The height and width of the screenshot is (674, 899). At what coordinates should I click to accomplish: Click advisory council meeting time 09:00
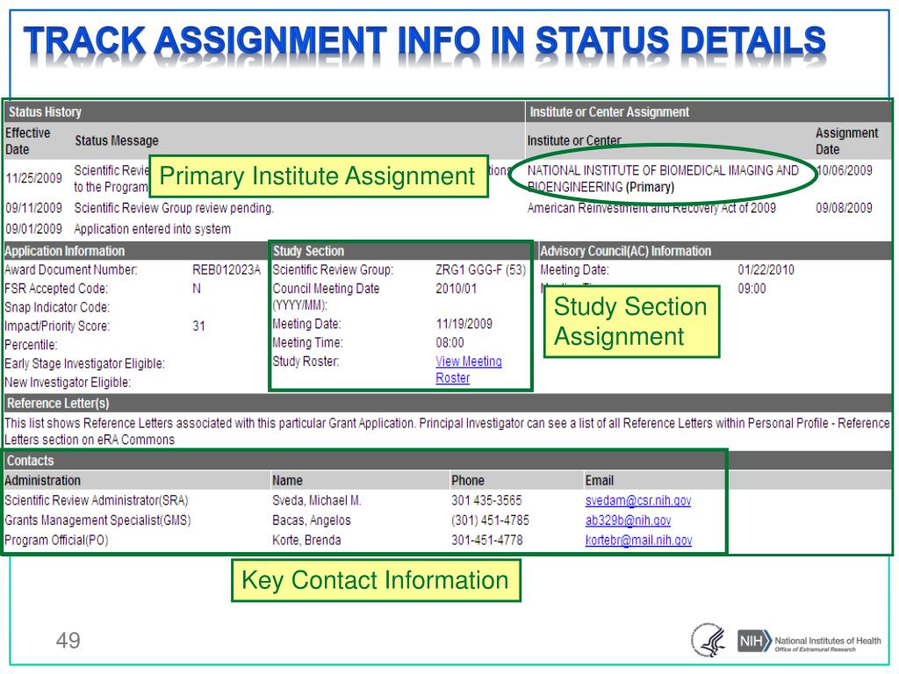[x=752, y=288]
